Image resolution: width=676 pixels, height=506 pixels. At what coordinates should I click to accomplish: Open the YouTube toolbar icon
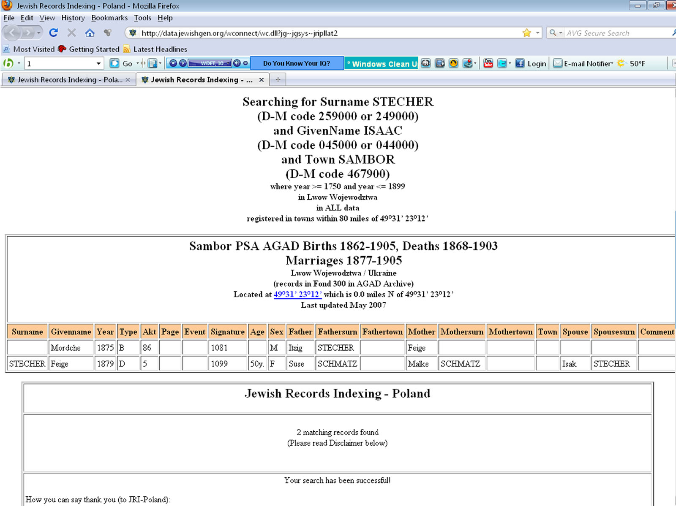(488, 63)
